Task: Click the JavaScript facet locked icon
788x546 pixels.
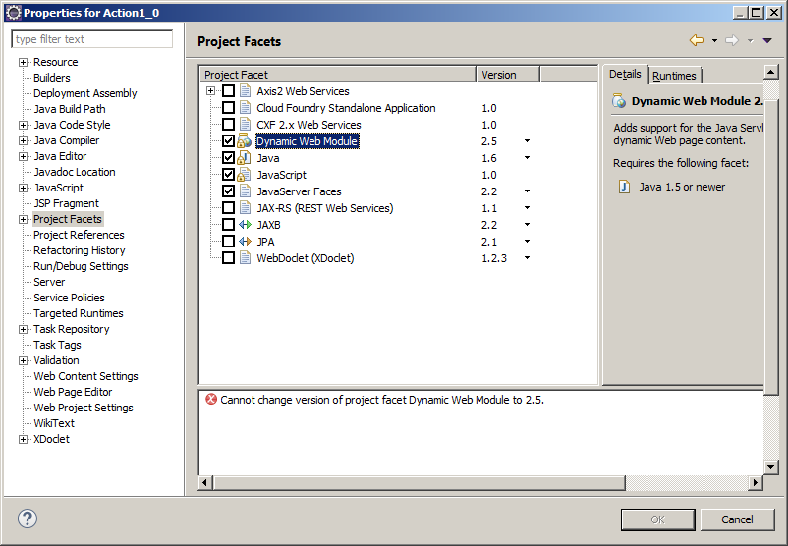Action: tap(245, 174)
